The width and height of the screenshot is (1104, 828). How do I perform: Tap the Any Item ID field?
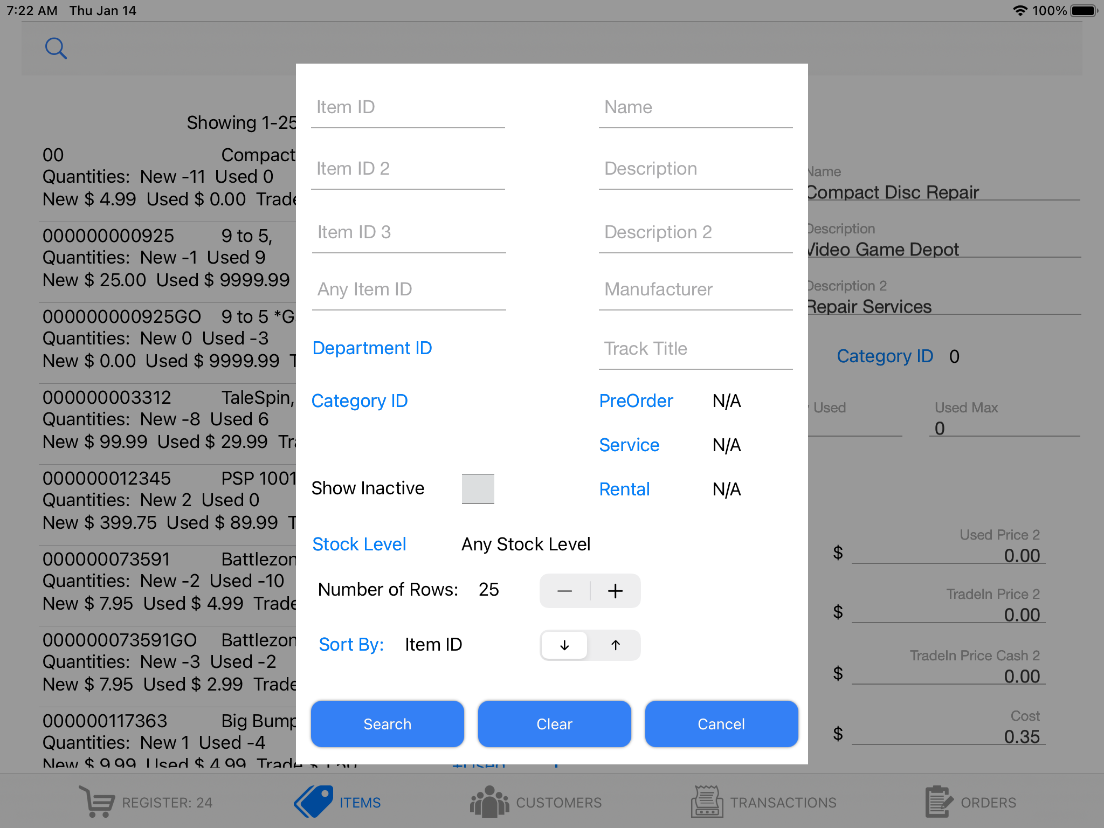click(x=408, y=289)
